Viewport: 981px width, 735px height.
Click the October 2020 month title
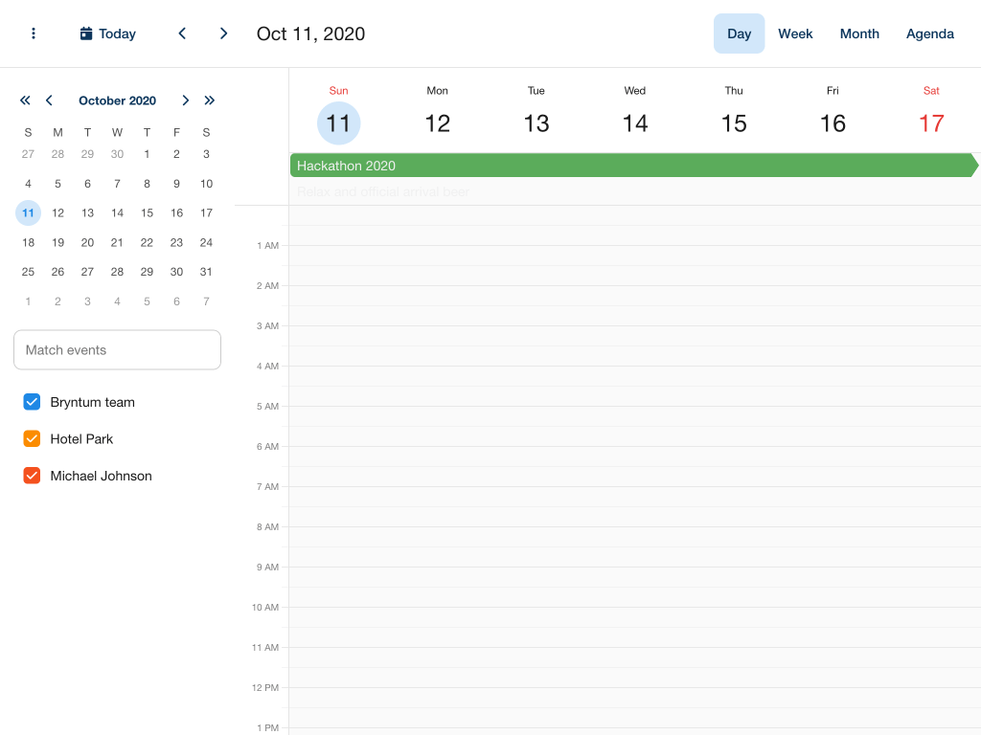pos(117,100)
